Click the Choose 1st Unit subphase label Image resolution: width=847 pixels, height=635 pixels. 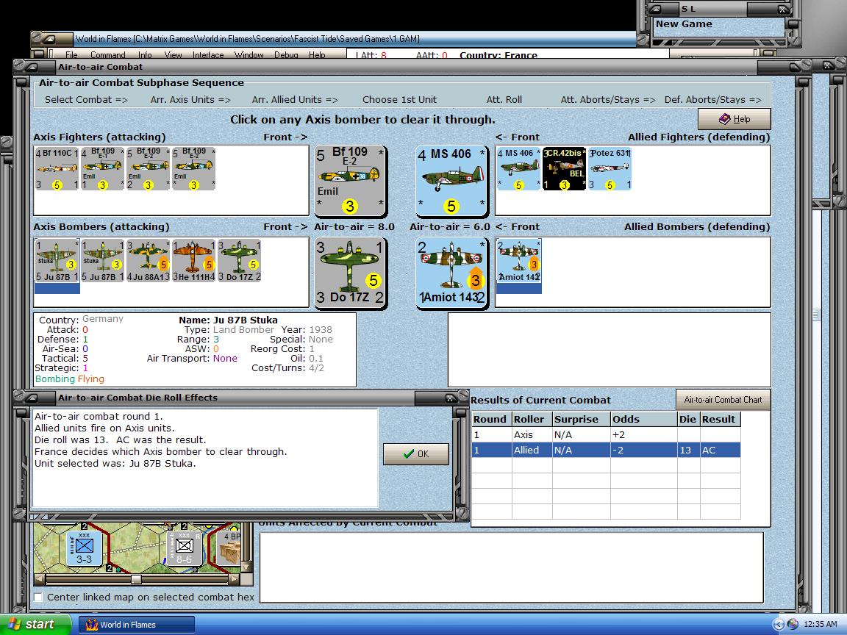(400, 99)
